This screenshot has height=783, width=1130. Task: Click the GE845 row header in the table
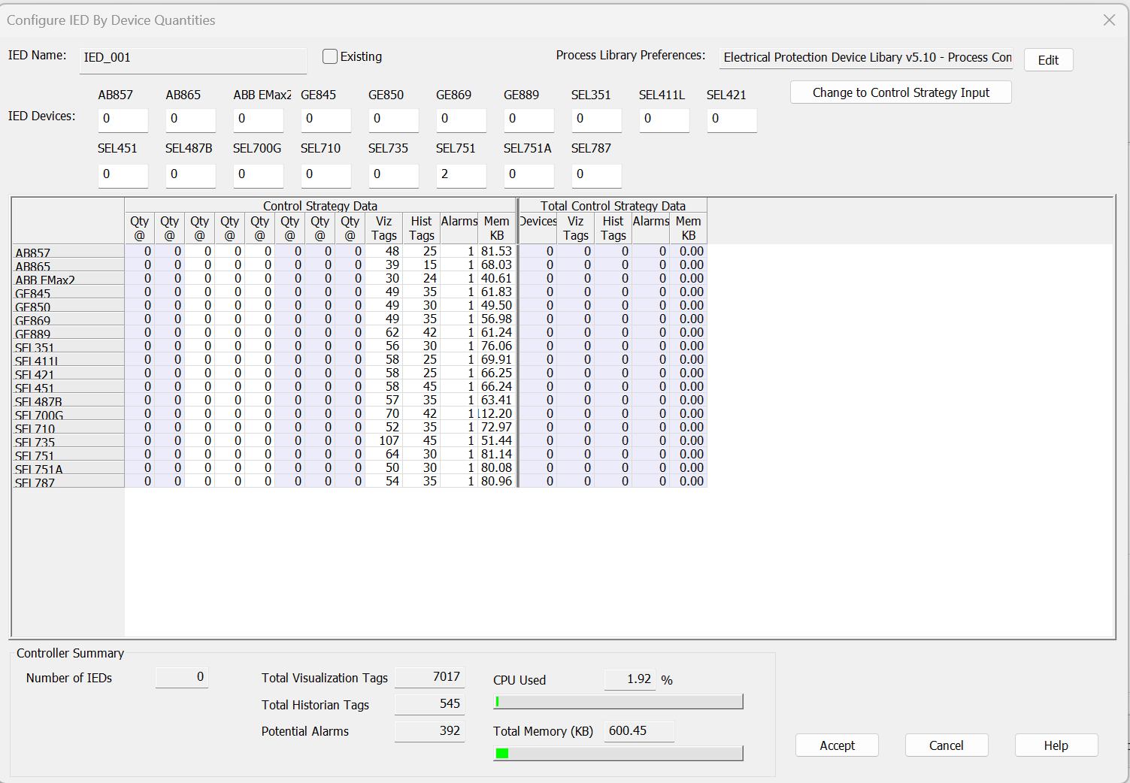pos(68,292)
